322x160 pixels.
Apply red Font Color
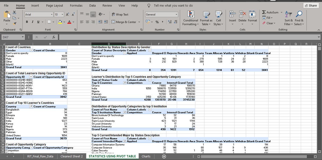click(x=69, y=22)
